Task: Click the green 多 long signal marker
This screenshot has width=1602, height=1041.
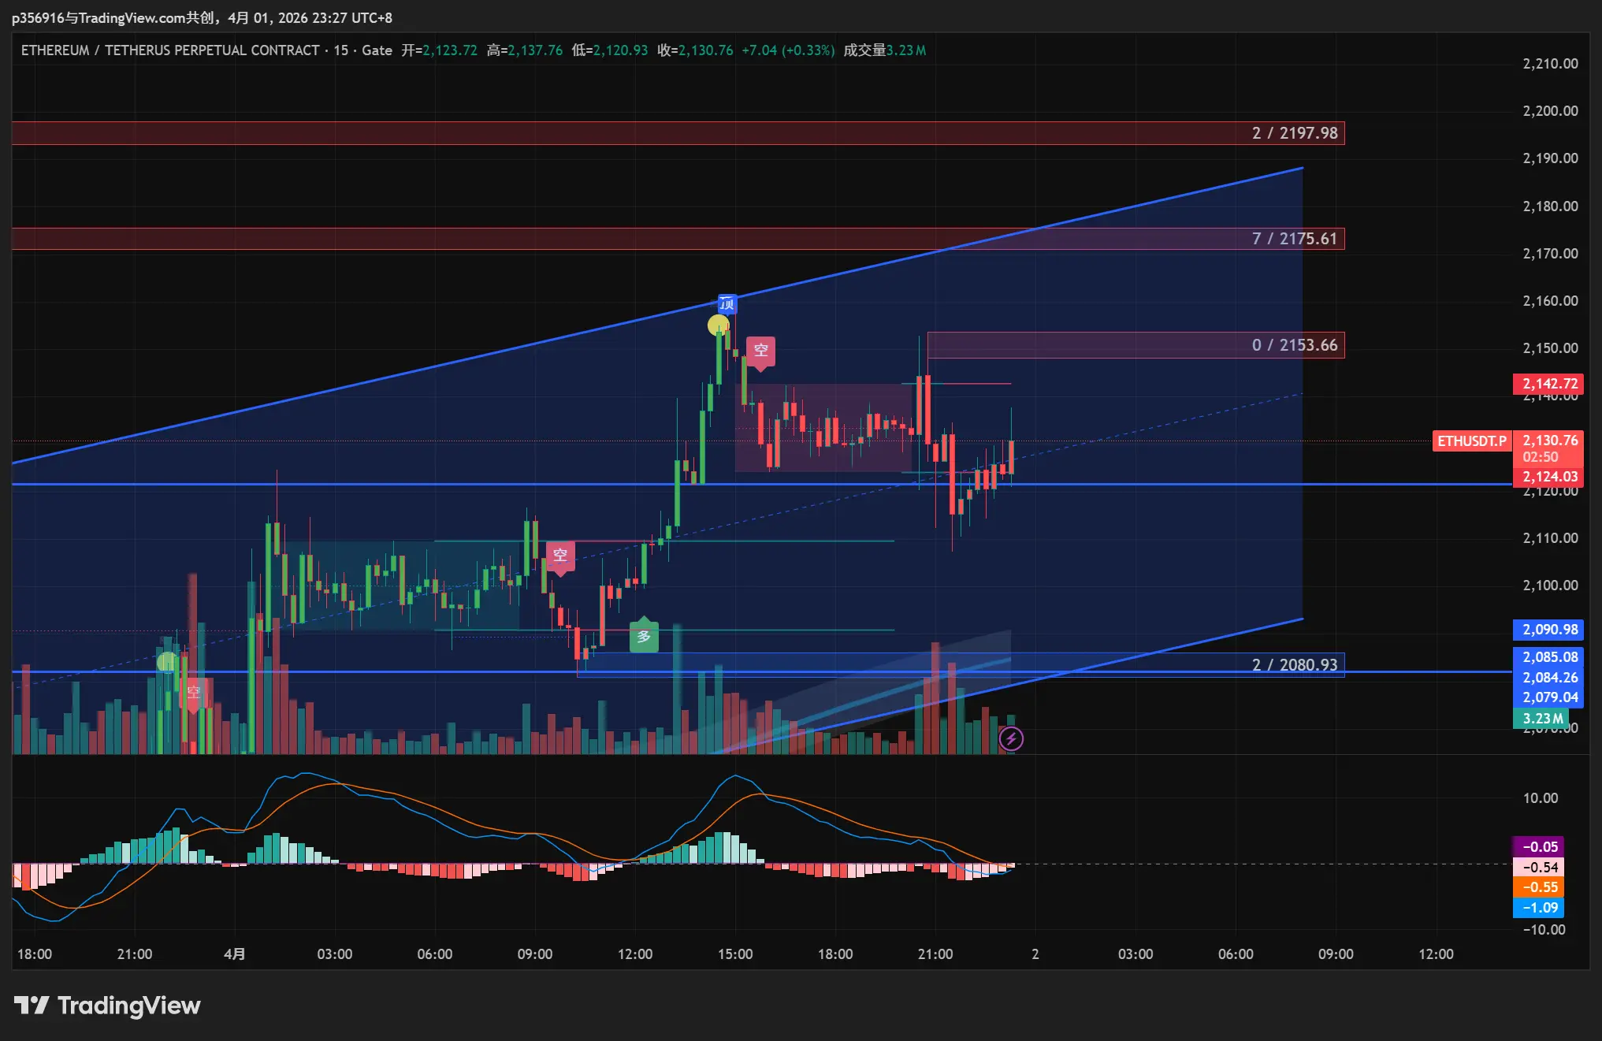Action: pyautogui.click(x=644, y=637)
